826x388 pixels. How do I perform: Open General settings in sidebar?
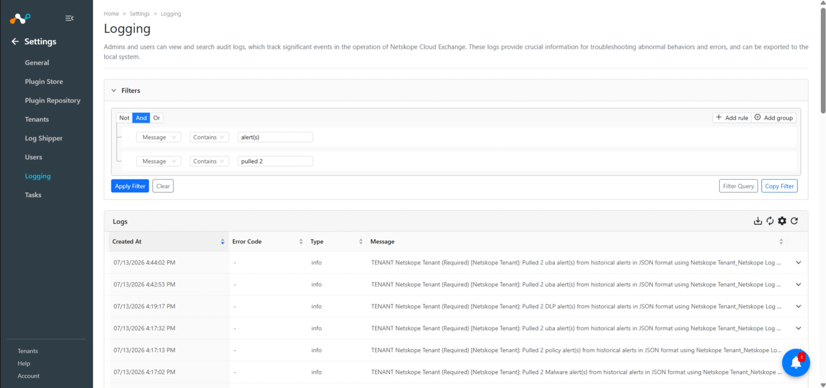[x=37, y=63]
